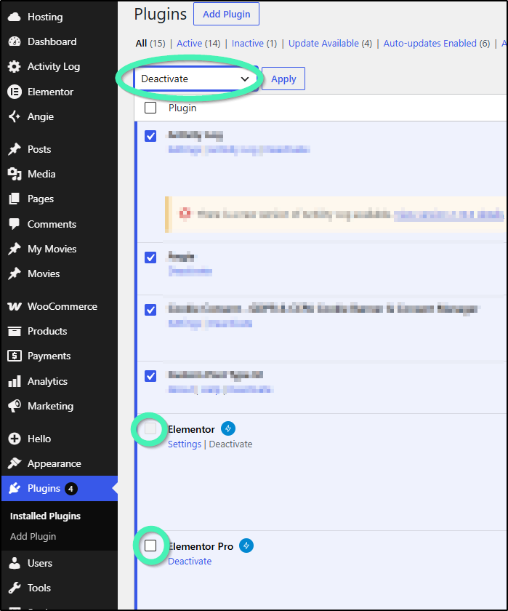Click the Apply button
The image size is (508, 611).
[283, 79]
